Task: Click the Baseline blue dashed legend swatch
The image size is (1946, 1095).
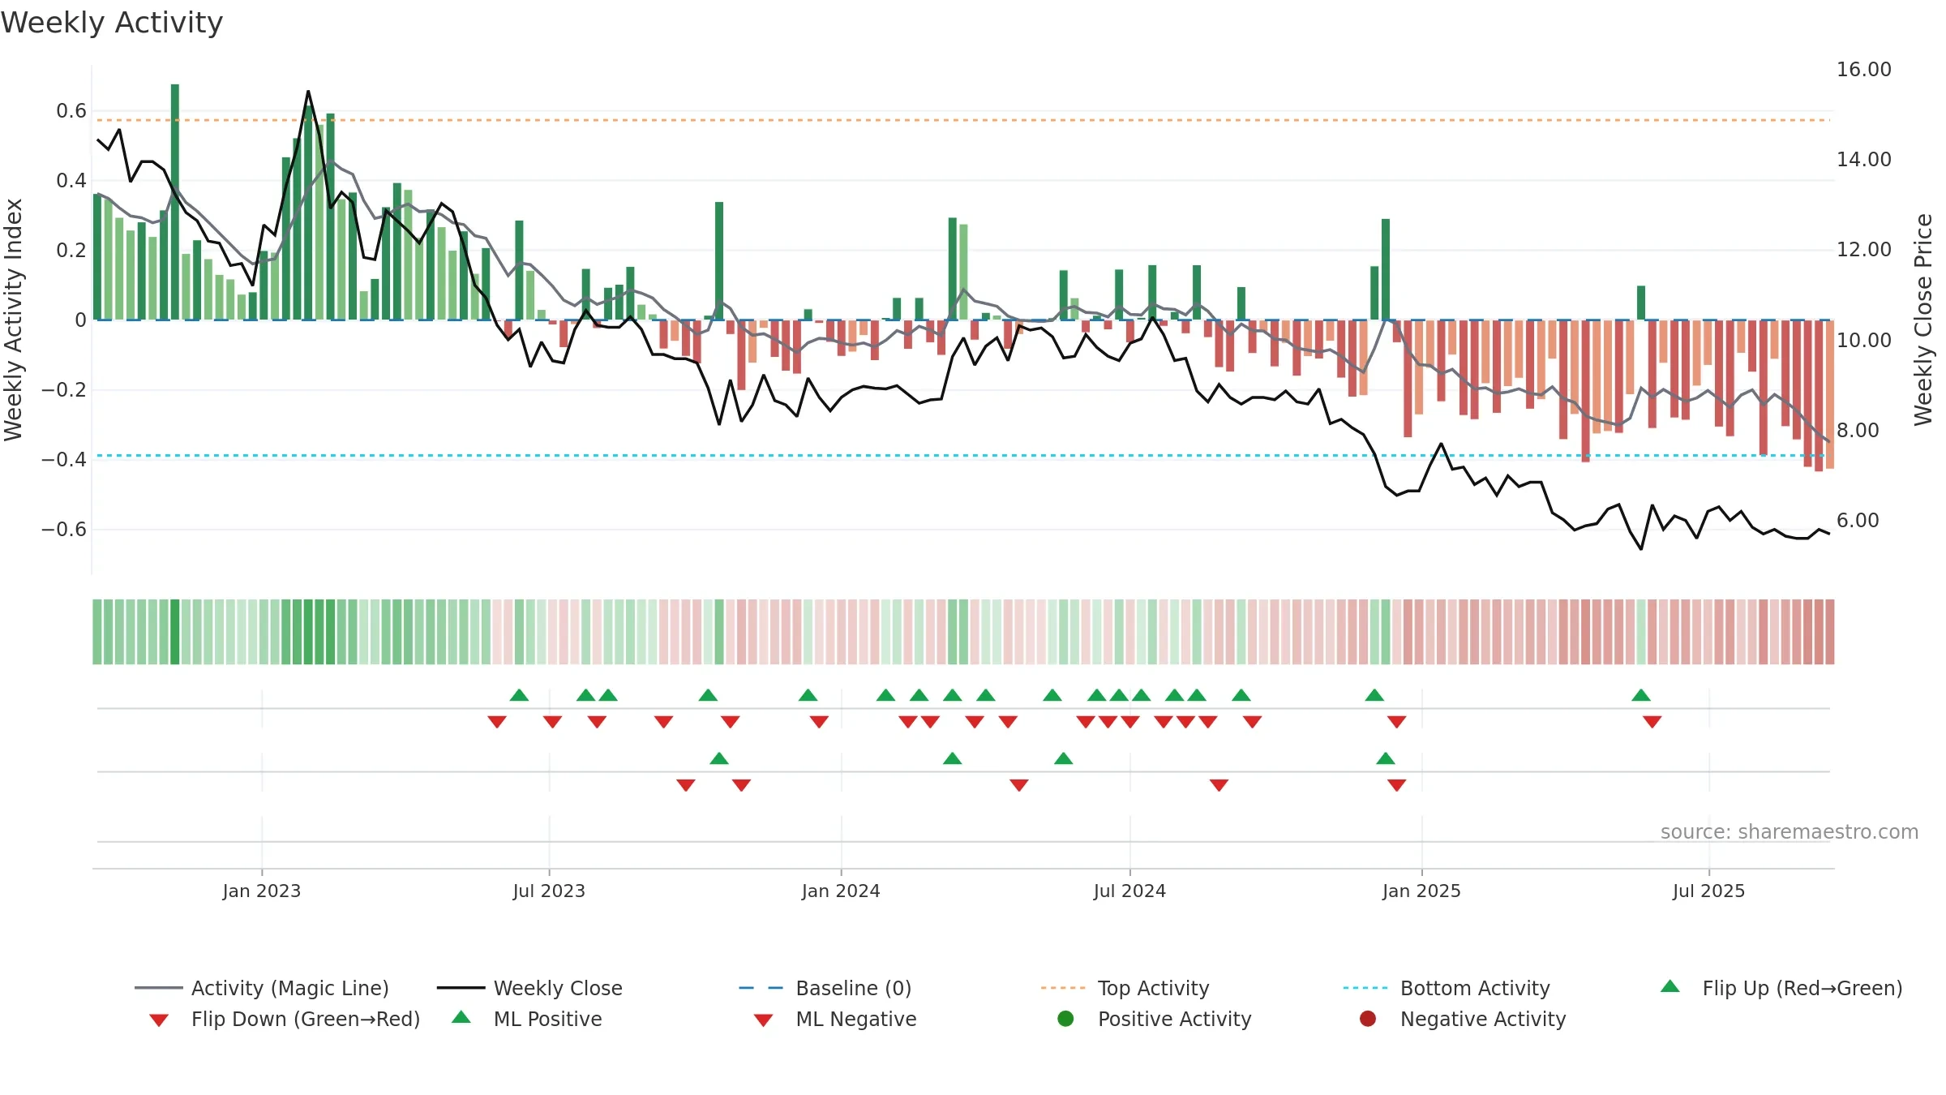Action: coord(761,988)
